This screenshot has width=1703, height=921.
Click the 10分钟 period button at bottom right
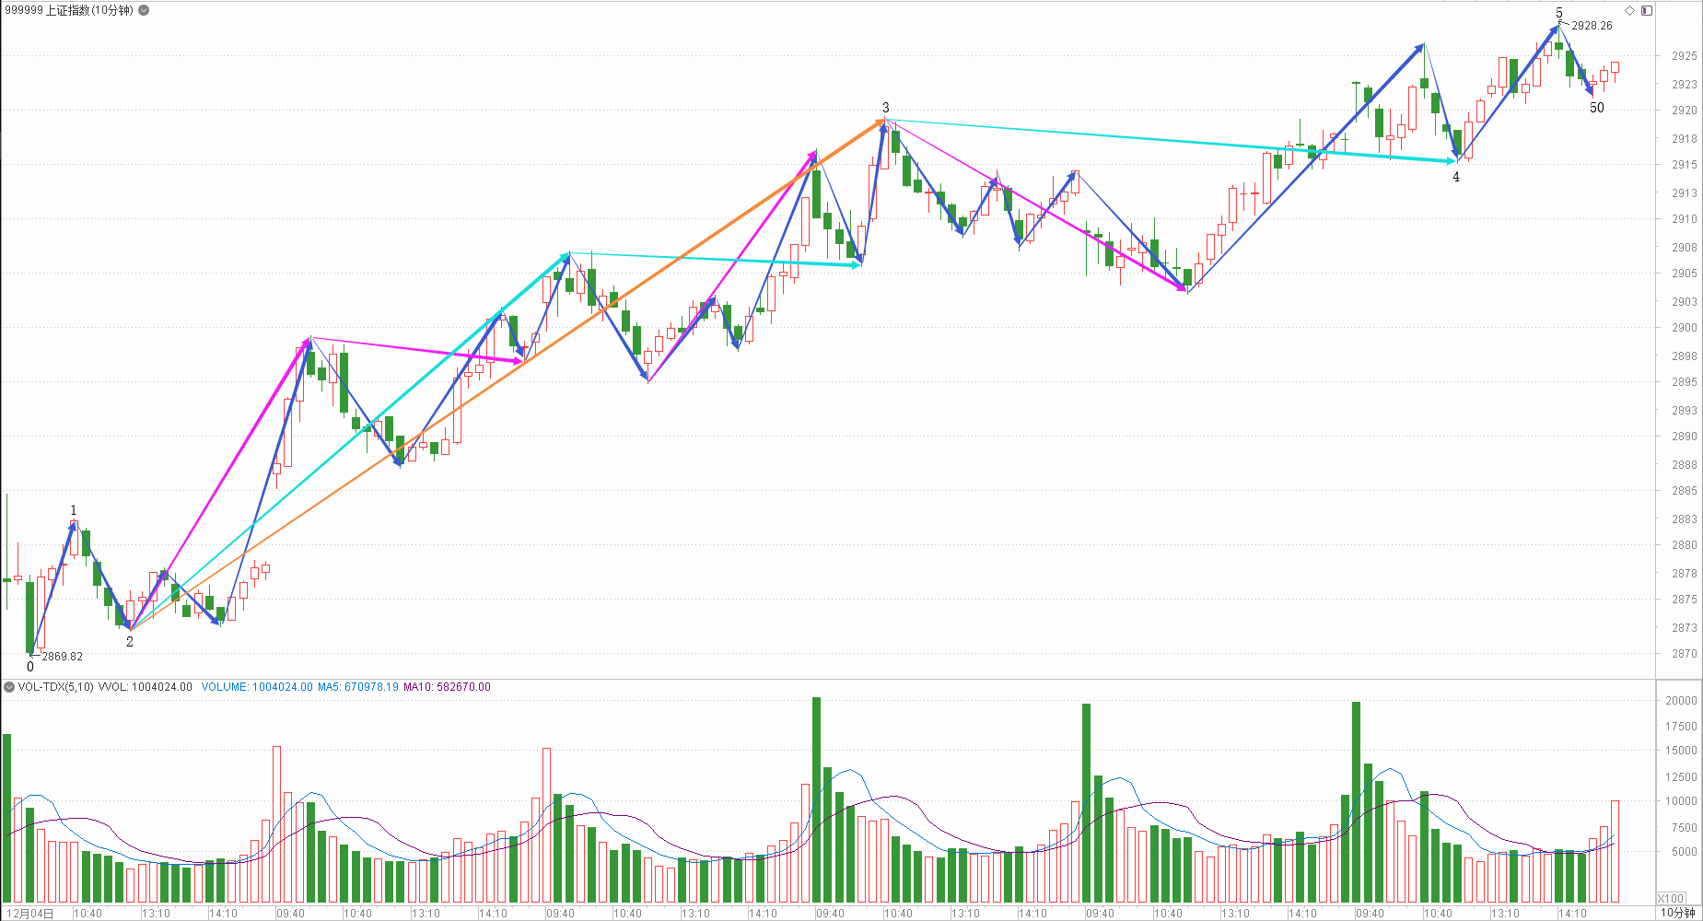click(x=1677, y=913)
